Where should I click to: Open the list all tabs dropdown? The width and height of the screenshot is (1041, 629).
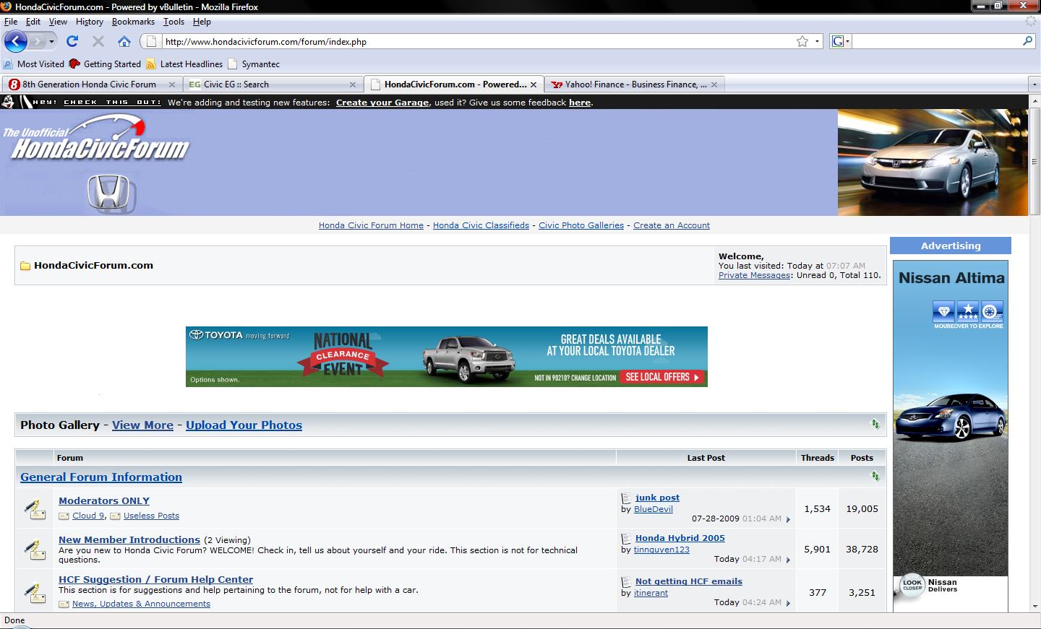[x=1034, y=84]
